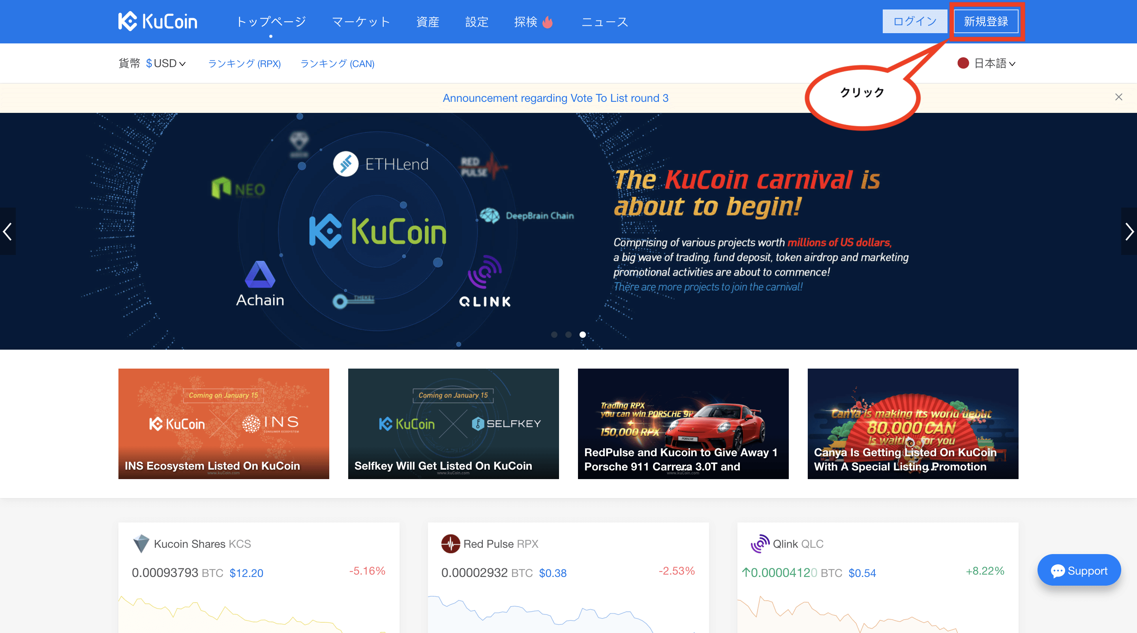This screenshot has height=633, width=1137.
Task: Advance to next carousel slide arrow
Action: (1129, 231)
